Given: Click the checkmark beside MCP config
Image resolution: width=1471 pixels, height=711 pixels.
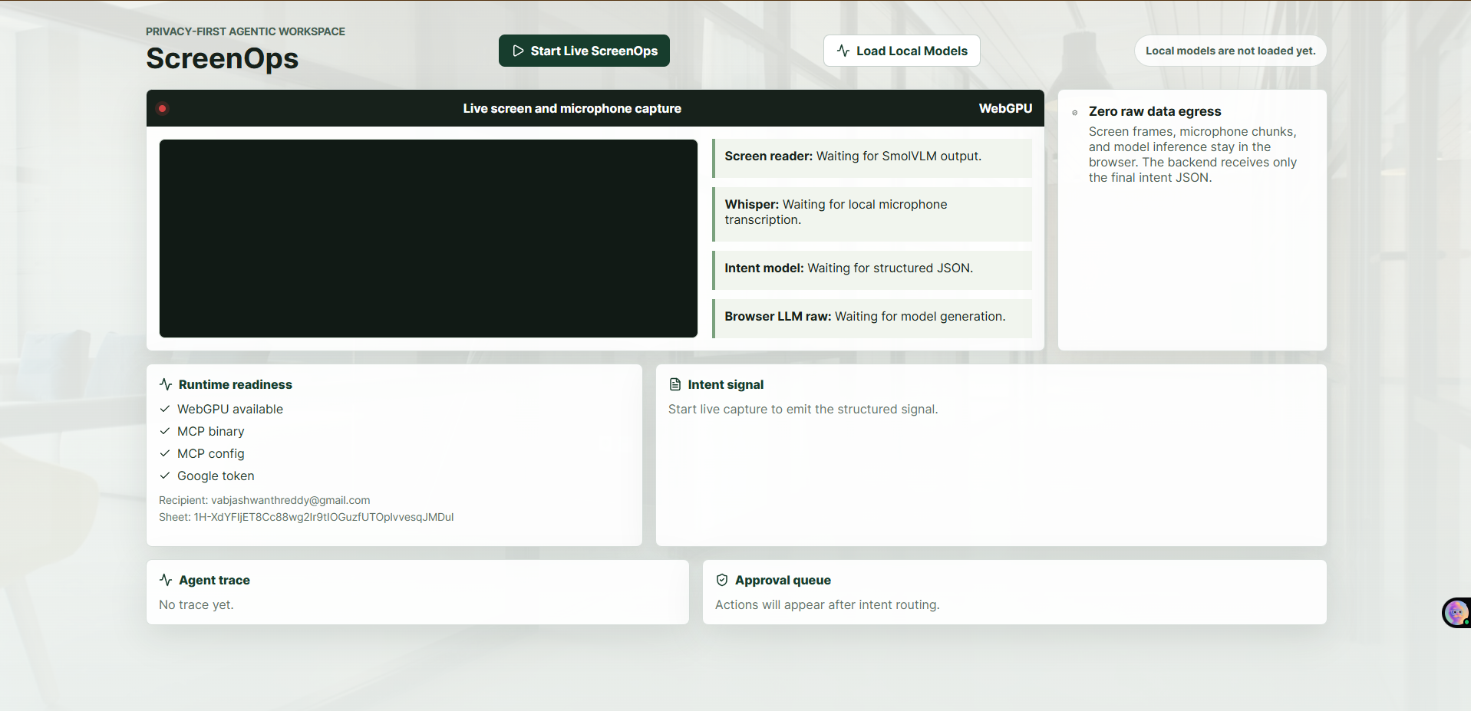Looking at the screenshot, I should click(x=165, y=453).
